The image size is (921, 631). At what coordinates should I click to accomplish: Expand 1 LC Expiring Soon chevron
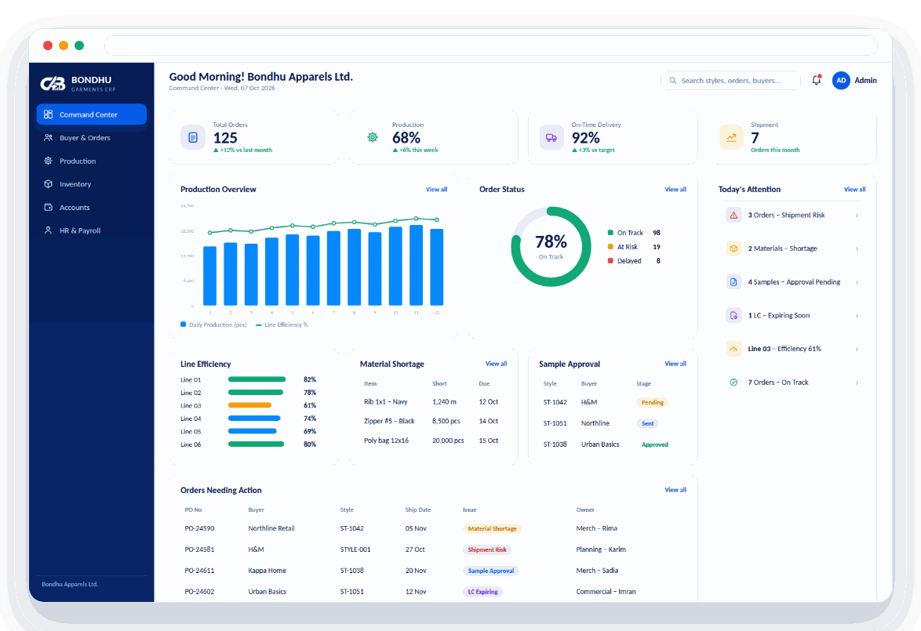tap(857, 316)
